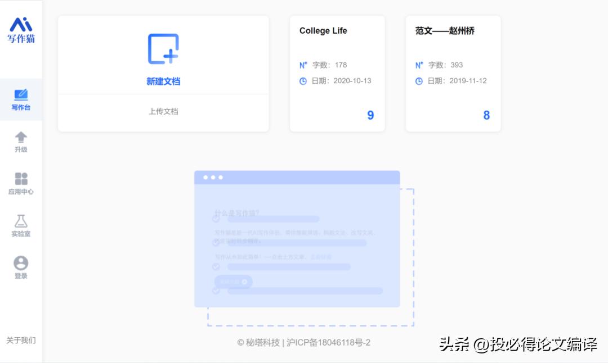Click the 实验室 flask icon
Image resolution: width=608 pixels, height=363 pixels.
[21, 221]
